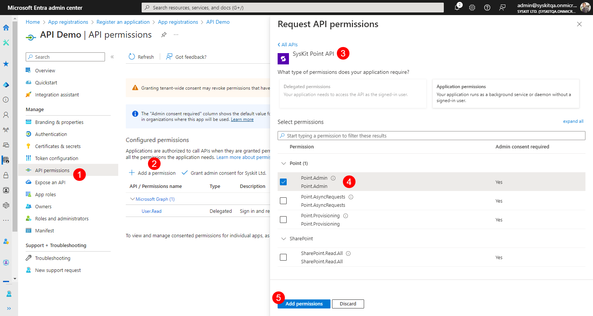Image resolution: width=593 pixels, height=316 pixels.
Task: Go back via All APIs link
Action: [288, 44]
